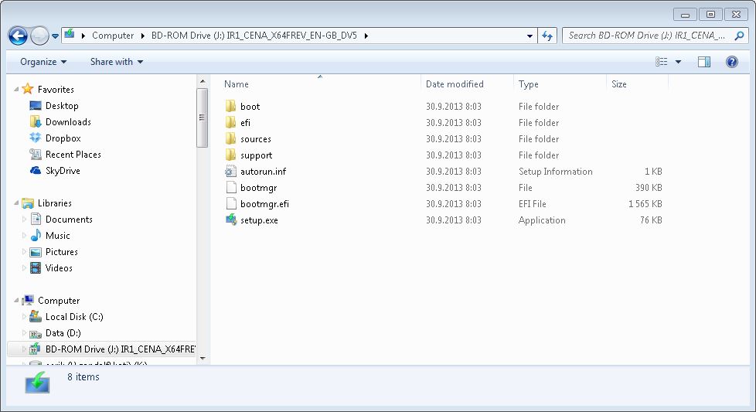
Task: Select Computer in the navigation pane
Action: [x=59, y=300]
